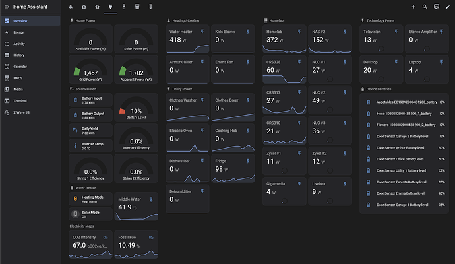Image resolution: width=455 pixels, height=264 pixels.
Task: Open Gigamedia 4 W card
Action: pyautogui.click(x=284, y=191)
